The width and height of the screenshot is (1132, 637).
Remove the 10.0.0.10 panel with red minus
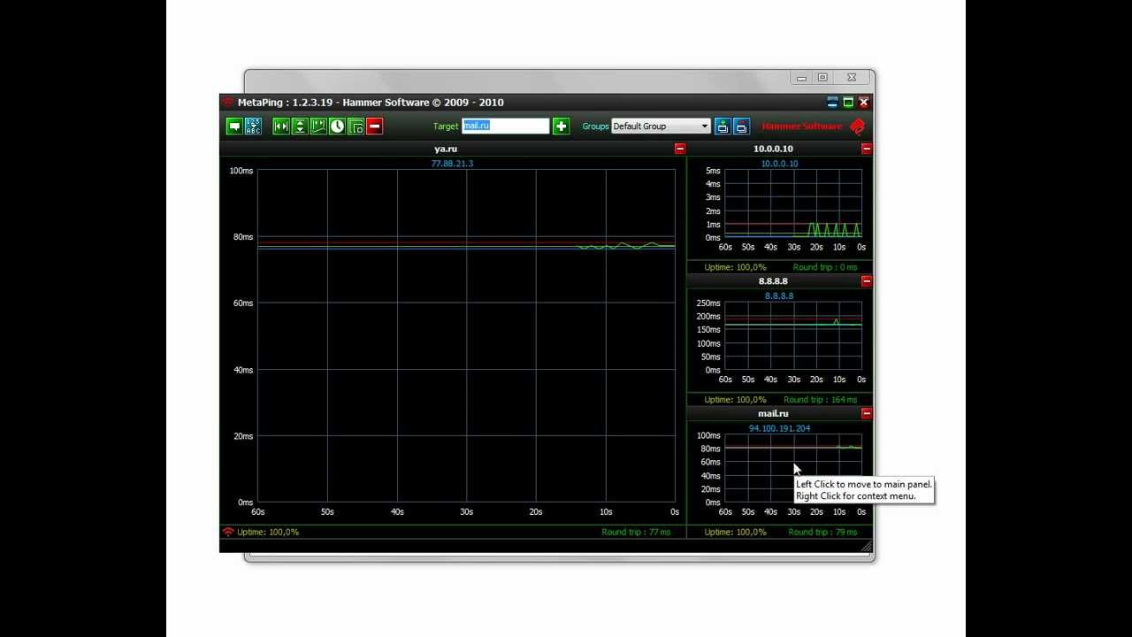tap(867, 149)
